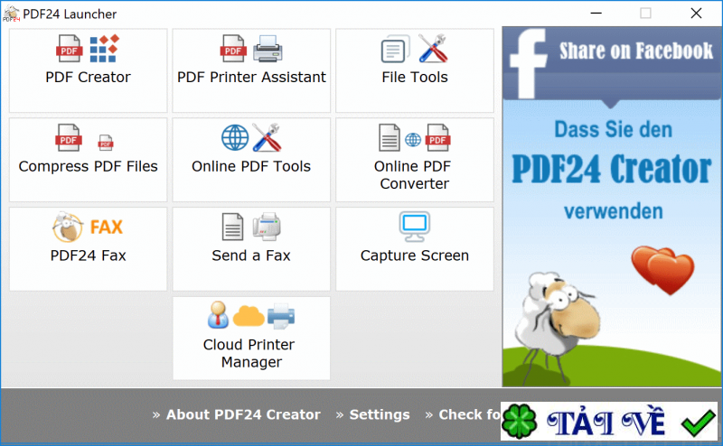
Task: Click the globe icon in Online PDF Tools
Action: pyautogui.click(x=235, y=137)
